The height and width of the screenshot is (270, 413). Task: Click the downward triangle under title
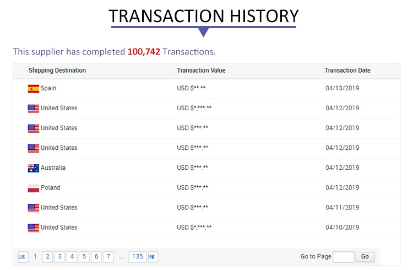pos(203,32)
